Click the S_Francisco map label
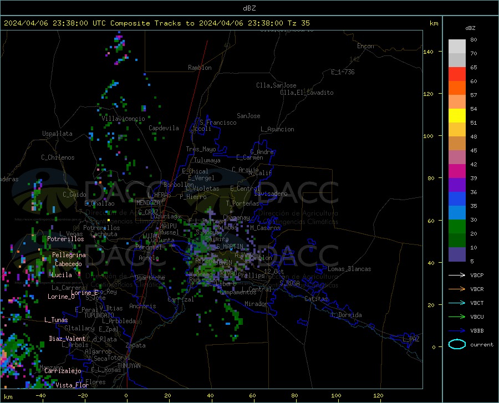 [x=218, y=123]
